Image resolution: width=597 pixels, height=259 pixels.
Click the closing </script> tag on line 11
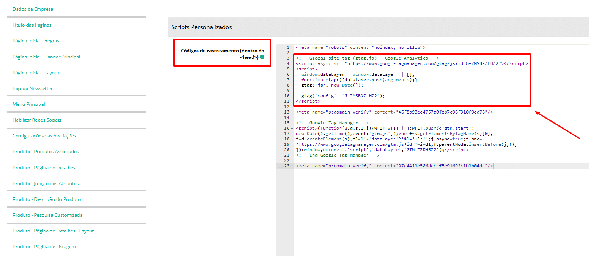(x=308, y=101)
